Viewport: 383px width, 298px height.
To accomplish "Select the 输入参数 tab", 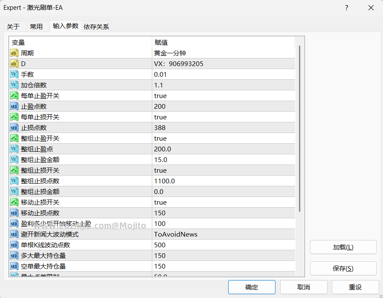I will (x=65, y=26).
